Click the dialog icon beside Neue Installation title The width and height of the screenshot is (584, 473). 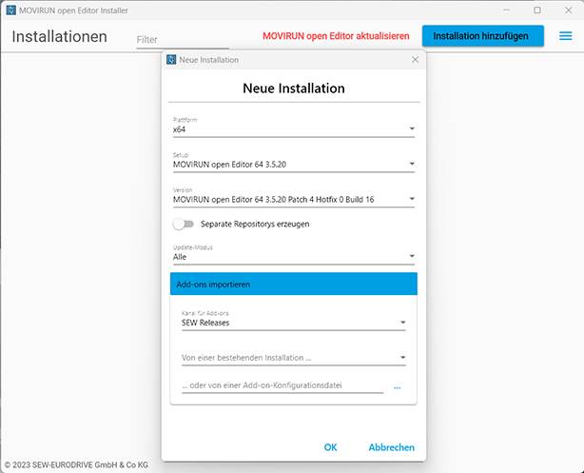(171, 59)
